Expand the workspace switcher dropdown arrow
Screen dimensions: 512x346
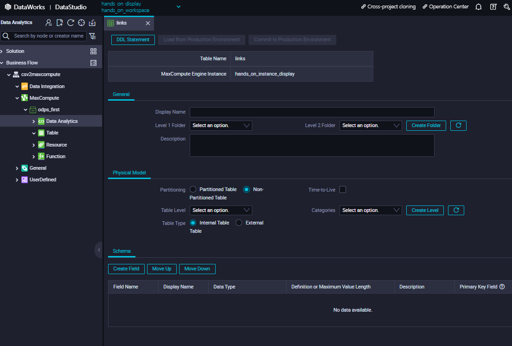(178, 6)
